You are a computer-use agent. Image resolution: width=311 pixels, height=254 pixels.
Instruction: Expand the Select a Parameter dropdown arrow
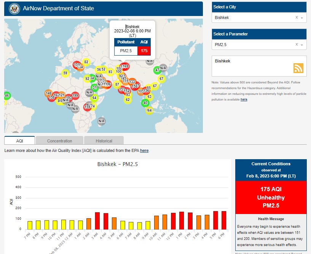(x=302, y=45)
